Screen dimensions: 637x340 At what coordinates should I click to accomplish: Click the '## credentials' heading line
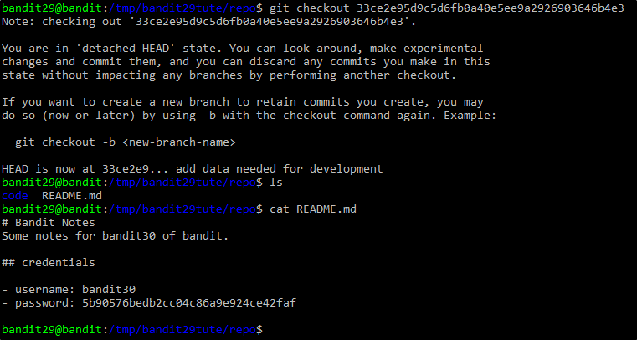[49, 262]
